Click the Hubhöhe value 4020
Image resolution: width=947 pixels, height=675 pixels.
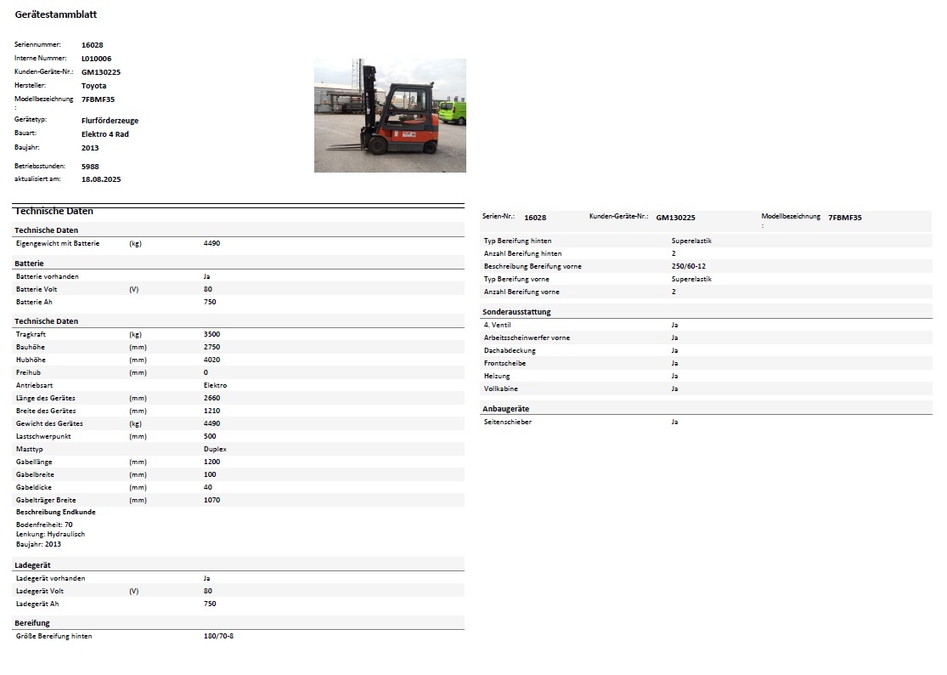coord(211,360)
